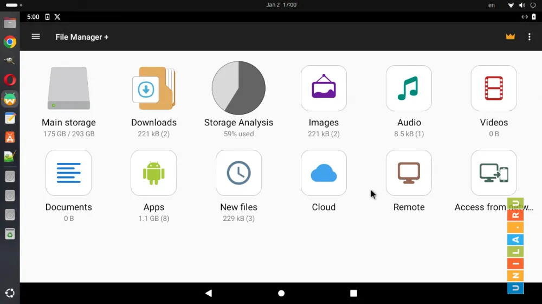The width and height of the screenshot is (542, 304).
Task: Open the three-dot overflow menu
Action: click(530, 37)
